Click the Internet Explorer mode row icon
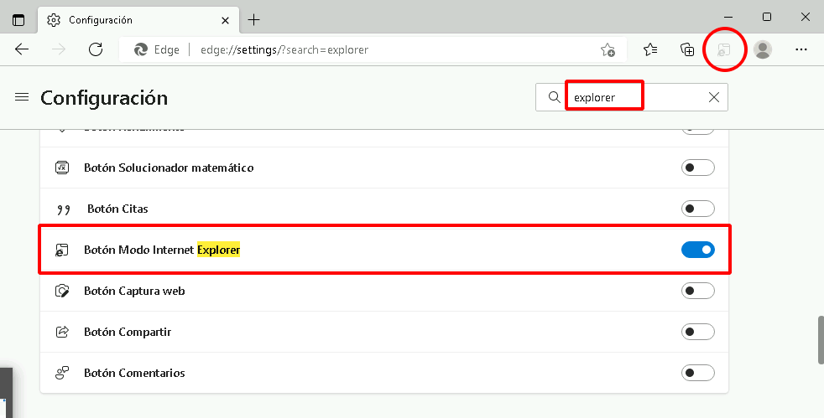Viewport: 824px width, 418px height. 62,250
